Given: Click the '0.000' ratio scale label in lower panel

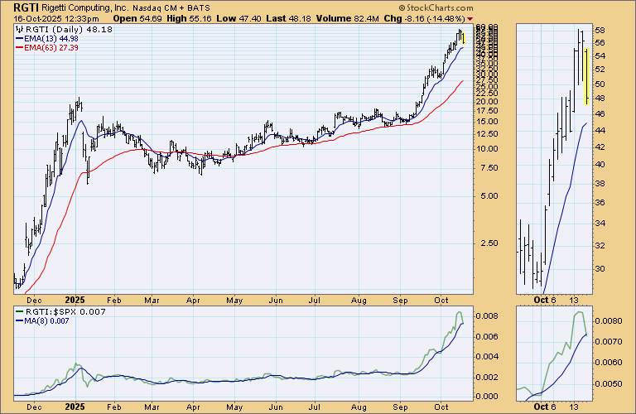Looking at the screenshot, I should pyautogui.click(x=485, y=397).
